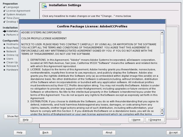The image size is (183, 137).
Task: Click the Desktop Selection step in sidebar
Action: [x=13, y=22]
